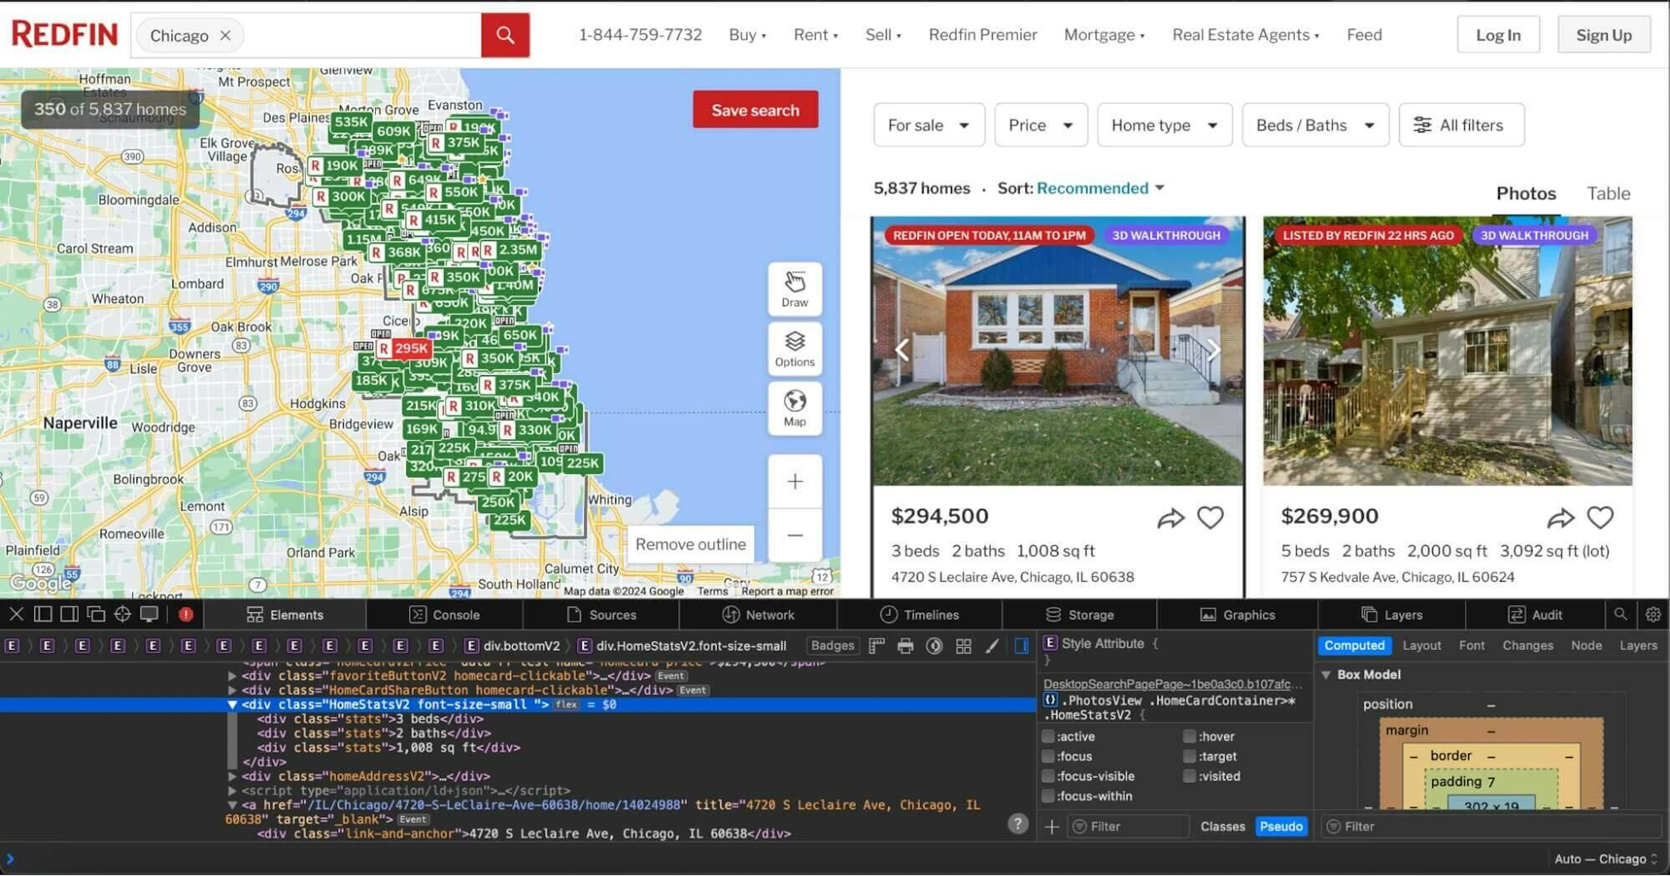Tick the :focus-within checkbox
The image size is (1670, 876).
pos(1048,796)
